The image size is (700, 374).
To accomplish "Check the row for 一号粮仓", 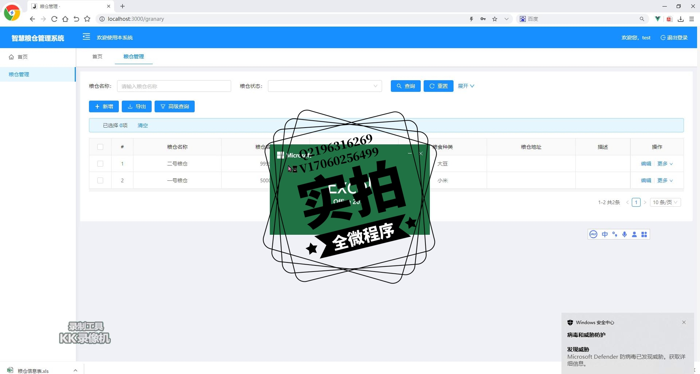I will pyautogui.click(x=100, y=180).
